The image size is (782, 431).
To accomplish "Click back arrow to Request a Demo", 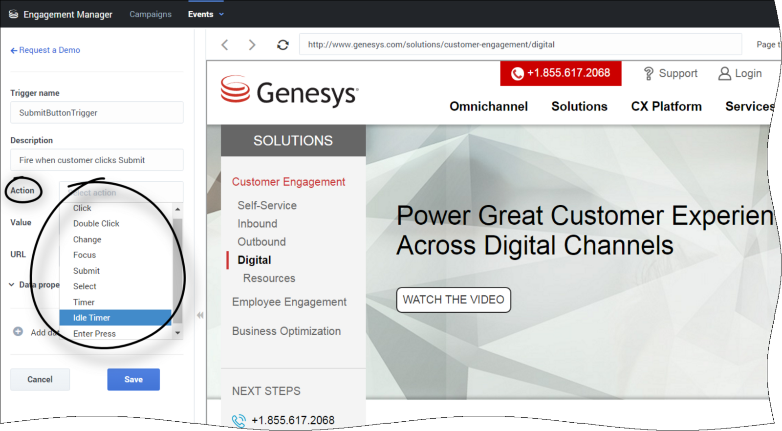I will tap(14, 50).
